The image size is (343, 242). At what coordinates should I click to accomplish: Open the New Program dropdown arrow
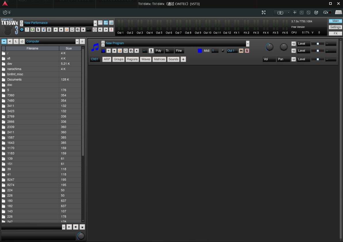pos(248,44)
